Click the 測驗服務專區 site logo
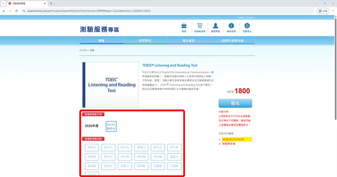Screen dimensions: 337x177 click(99, 30)
